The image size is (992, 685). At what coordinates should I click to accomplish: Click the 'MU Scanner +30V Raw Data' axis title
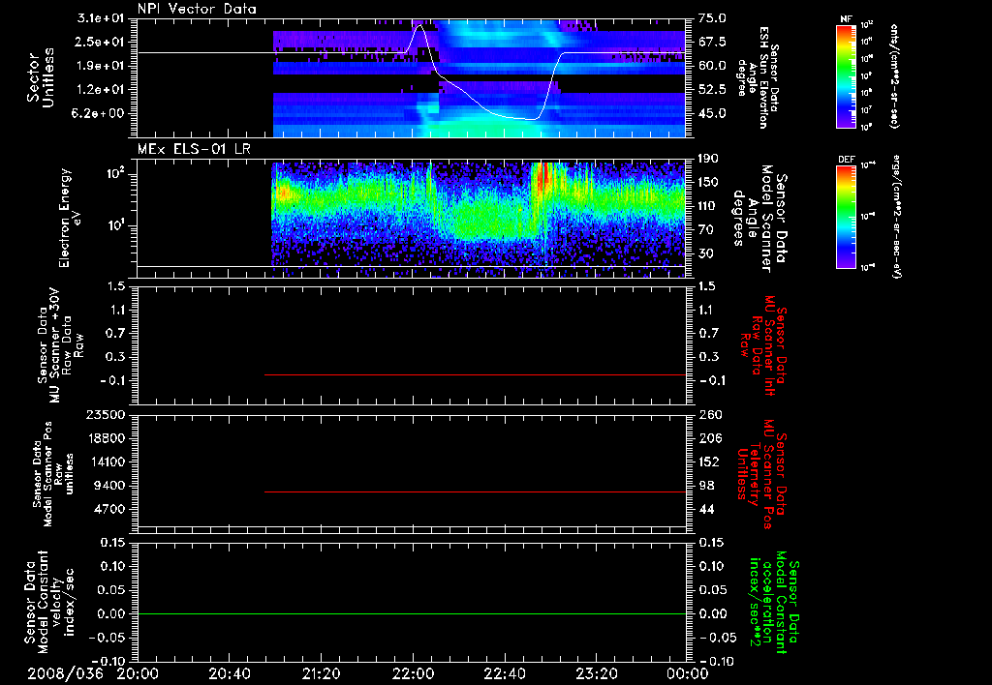coord(60,345)
